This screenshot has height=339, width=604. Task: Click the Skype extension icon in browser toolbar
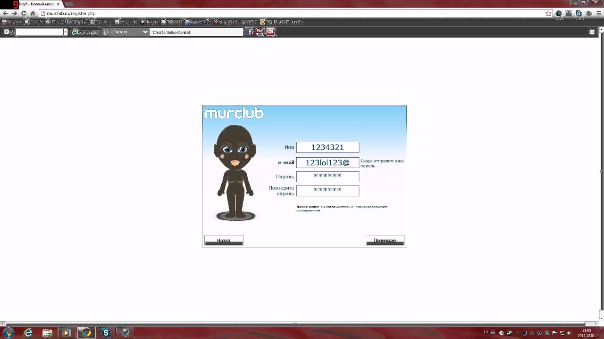579,14
